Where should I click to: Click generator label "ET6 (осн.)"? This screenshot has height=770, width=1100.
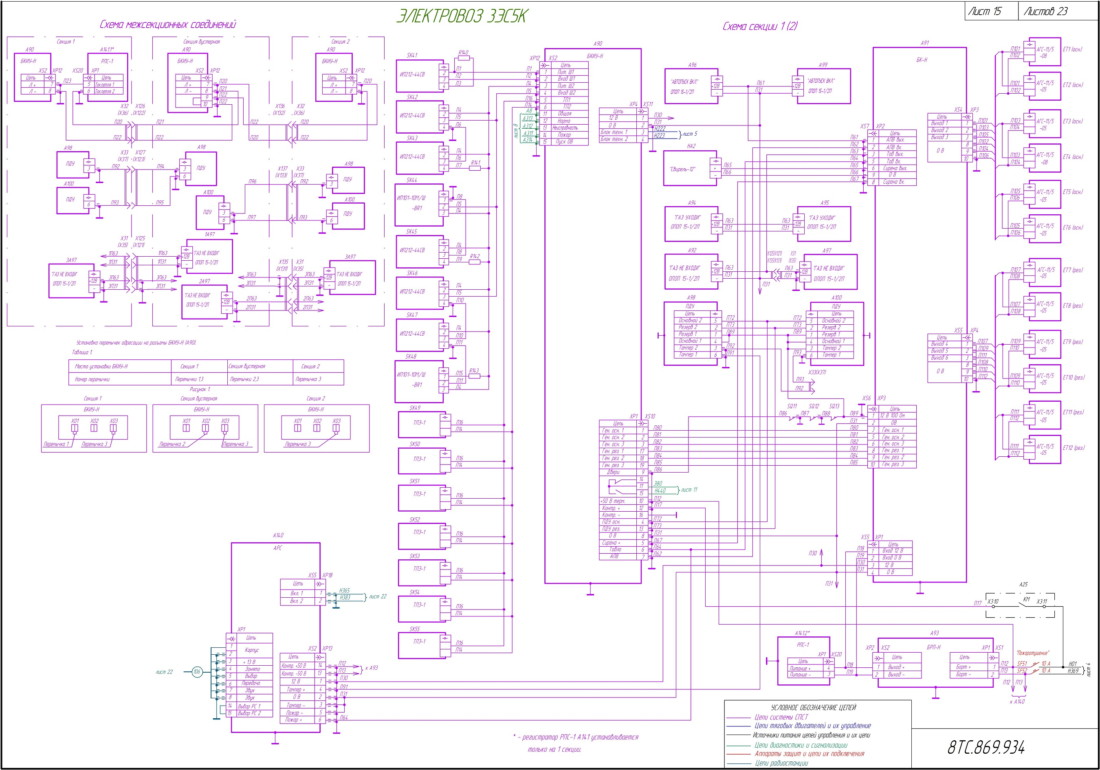pos(1073,227)
